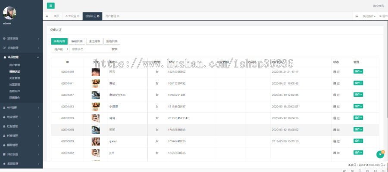The height and width of the screenshot is (172, 388).
Task: Filter by 拒绝列表
Action: click(112, 41)
